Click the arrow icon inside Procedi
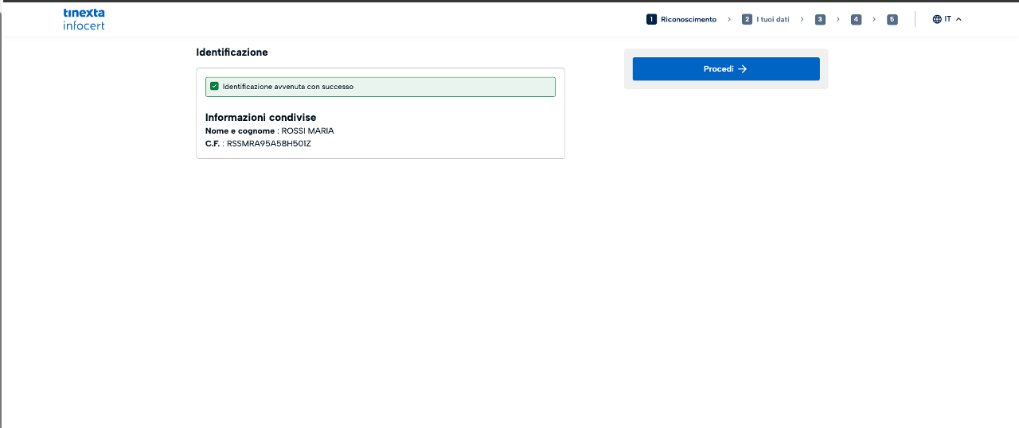The width and height of the screenshot is (1019, 428). click(743, 69)
